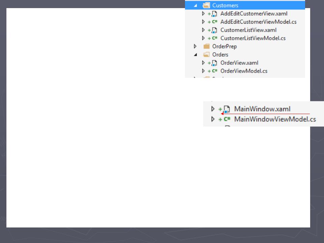The image size is (324, 243).
Task: Select AddEditCustomerViewModel.cs file name
Action: [x=259, y=22]
